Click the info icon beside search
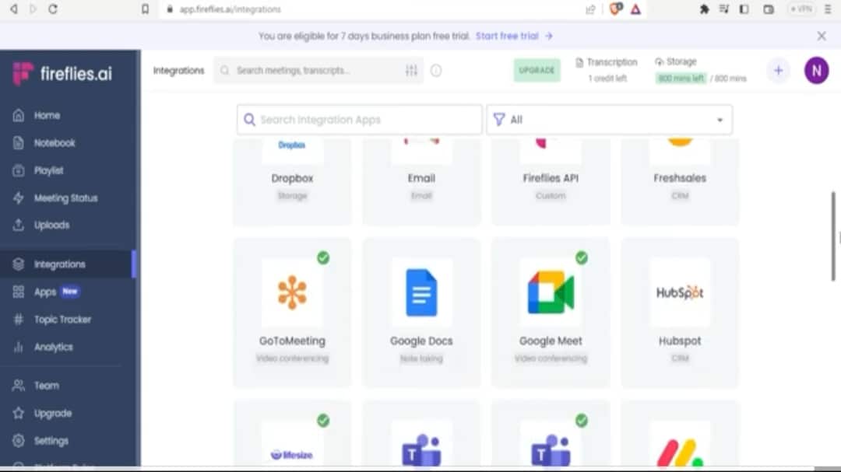841x472 pixels. pyautogui.click(x=436, y=70)
